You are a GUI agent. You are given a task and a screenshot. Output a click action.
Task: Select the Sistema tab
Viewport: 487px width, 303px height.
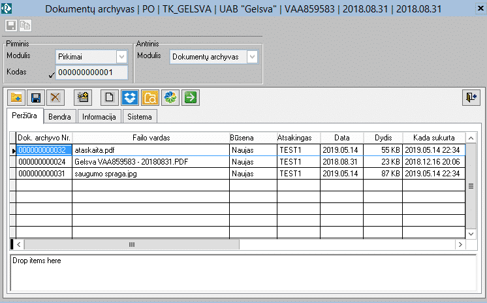pyautogui.click(x=140, y=117)
